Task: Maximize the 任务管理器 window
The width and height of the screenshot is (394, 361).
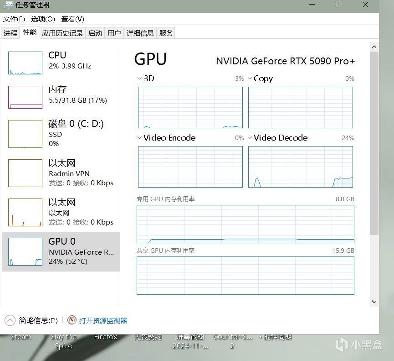Action: tap(338, 5)
